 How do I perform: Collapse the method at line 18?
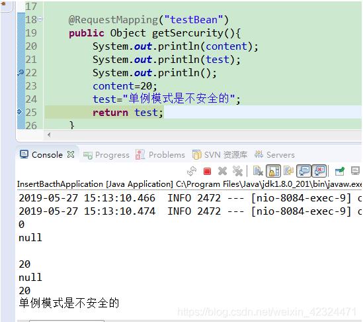(x=40, y=19)
